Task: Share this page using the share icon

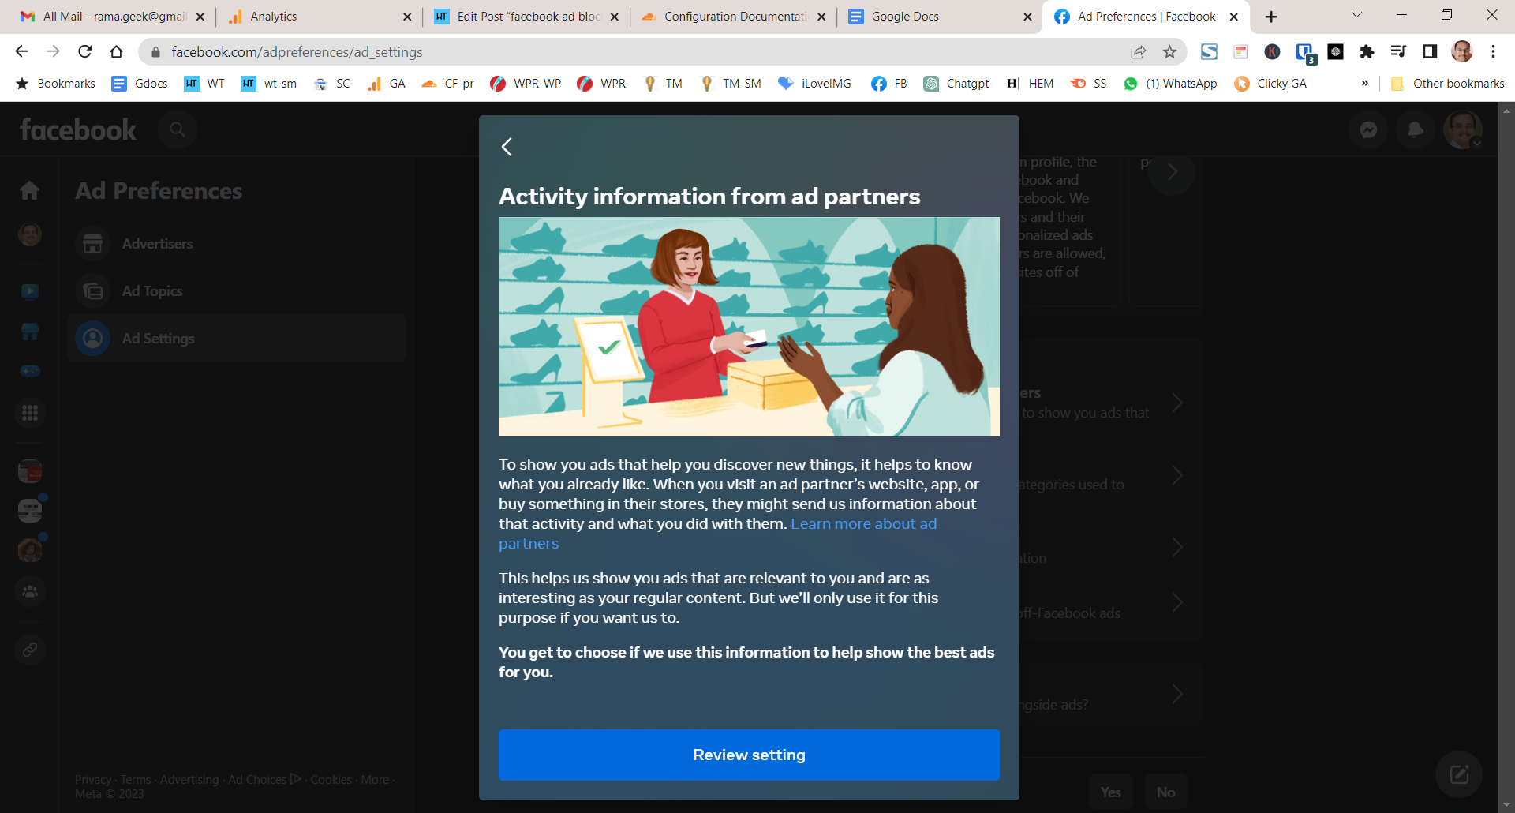Action: [1138, 52]
